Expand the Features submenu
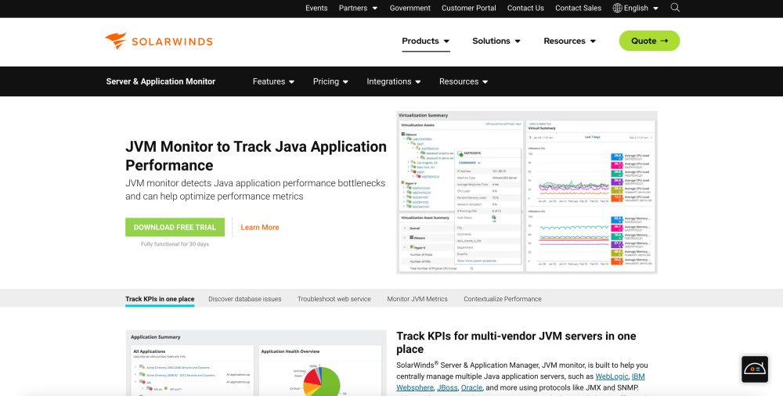The width and height of the screenshot is (783, 396). click(x=273, y=81)
